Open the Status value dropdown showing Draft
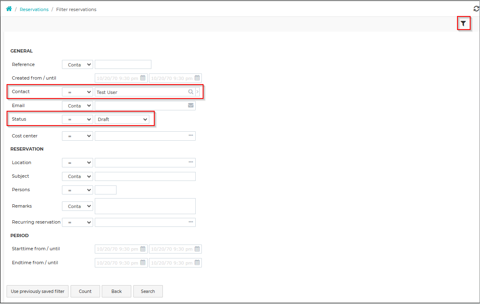This screenshot has width=480, height=304. (122, 119)
